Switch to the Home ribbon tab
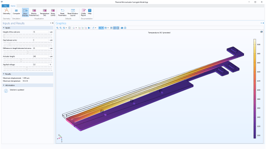 (x=13, y=6)
